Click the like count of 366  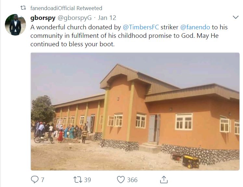click(132, 180)
